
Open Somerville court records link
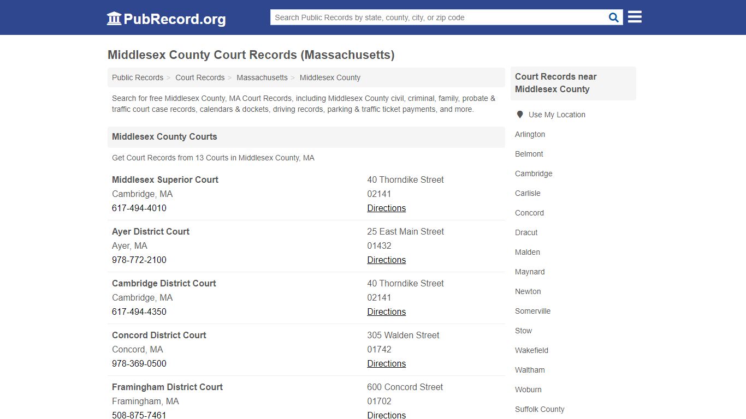(x=532, y=311)
